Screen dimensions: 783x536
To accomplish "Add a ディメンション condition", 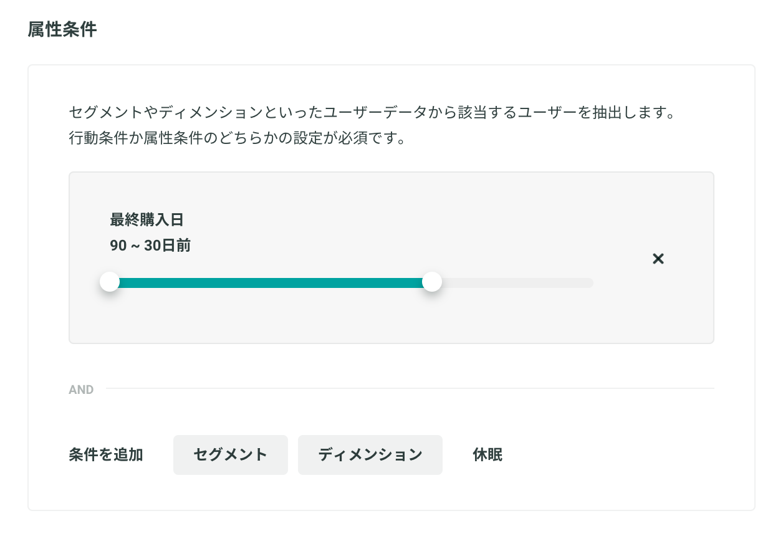I will (x=370, y=455).
